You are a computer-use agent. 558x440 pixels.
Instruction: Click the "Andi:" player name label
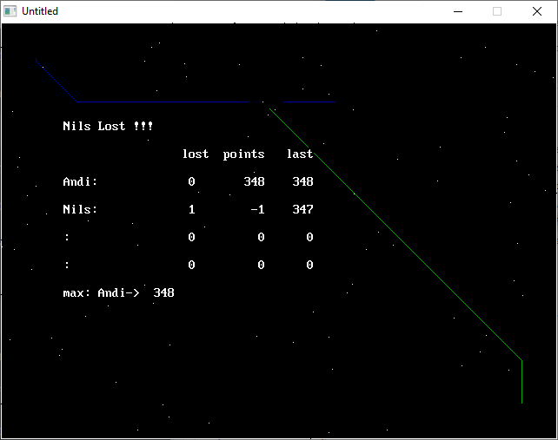[81, 182]
